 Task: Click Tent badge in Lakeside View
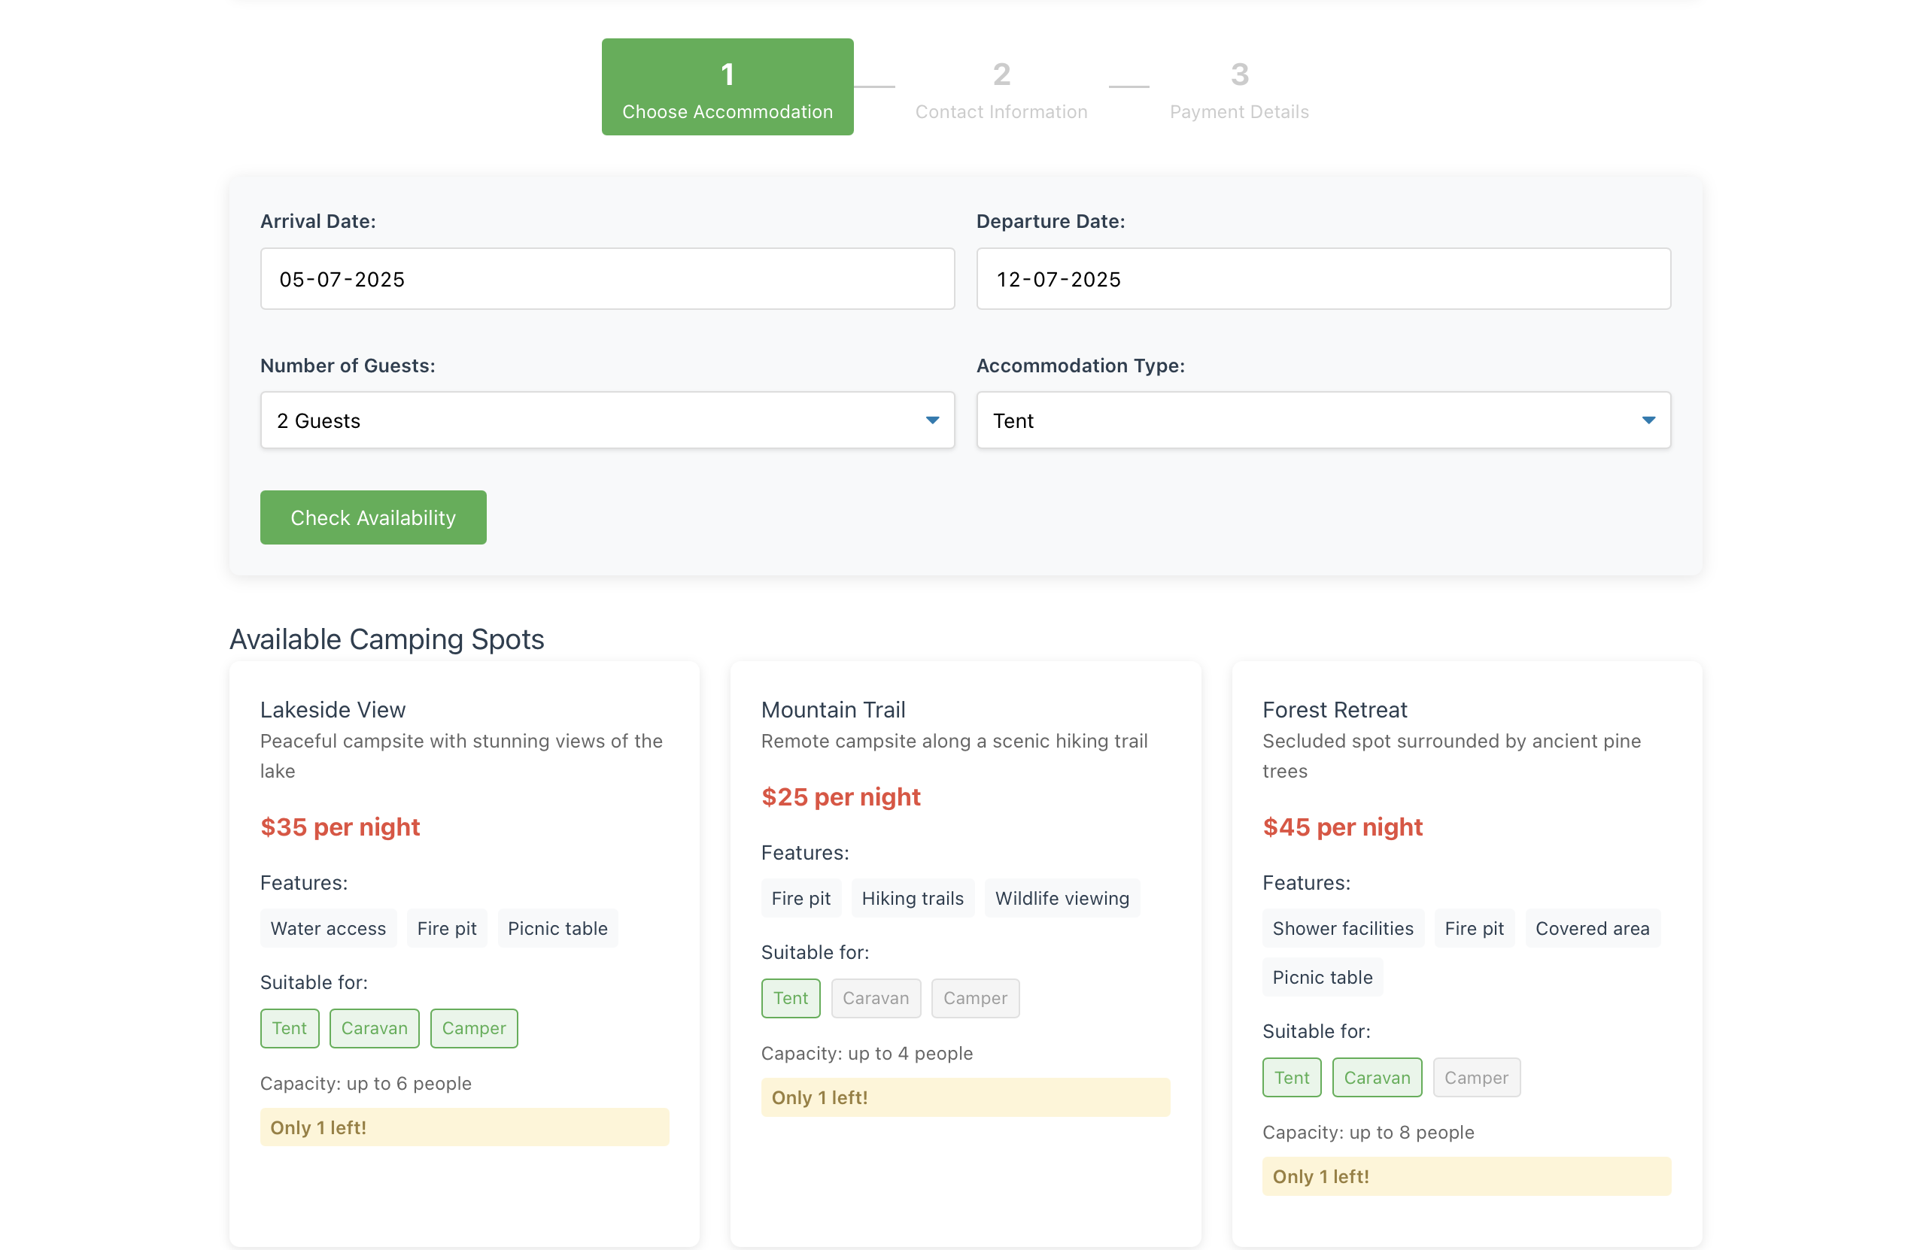(290, 1028)
